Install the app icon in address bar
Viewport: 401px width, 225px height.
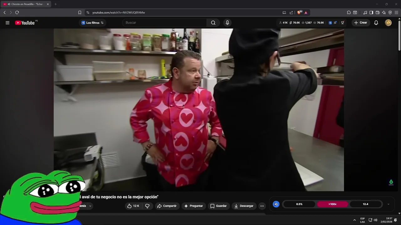pyautogui.click(x=284, y=12)
